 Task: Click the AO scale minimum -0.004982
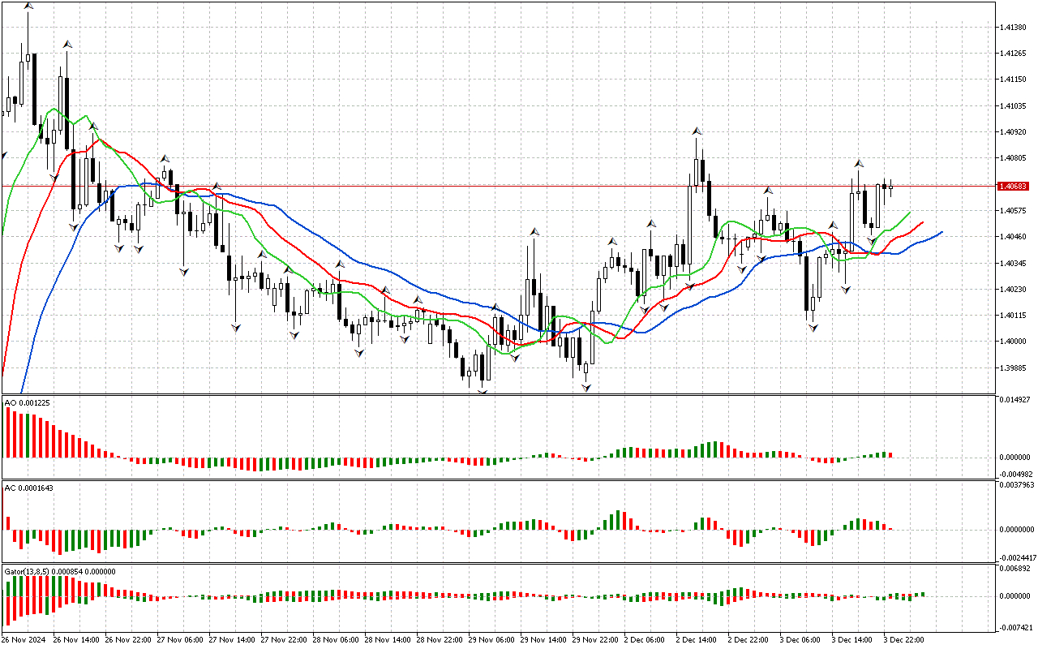1015,474
